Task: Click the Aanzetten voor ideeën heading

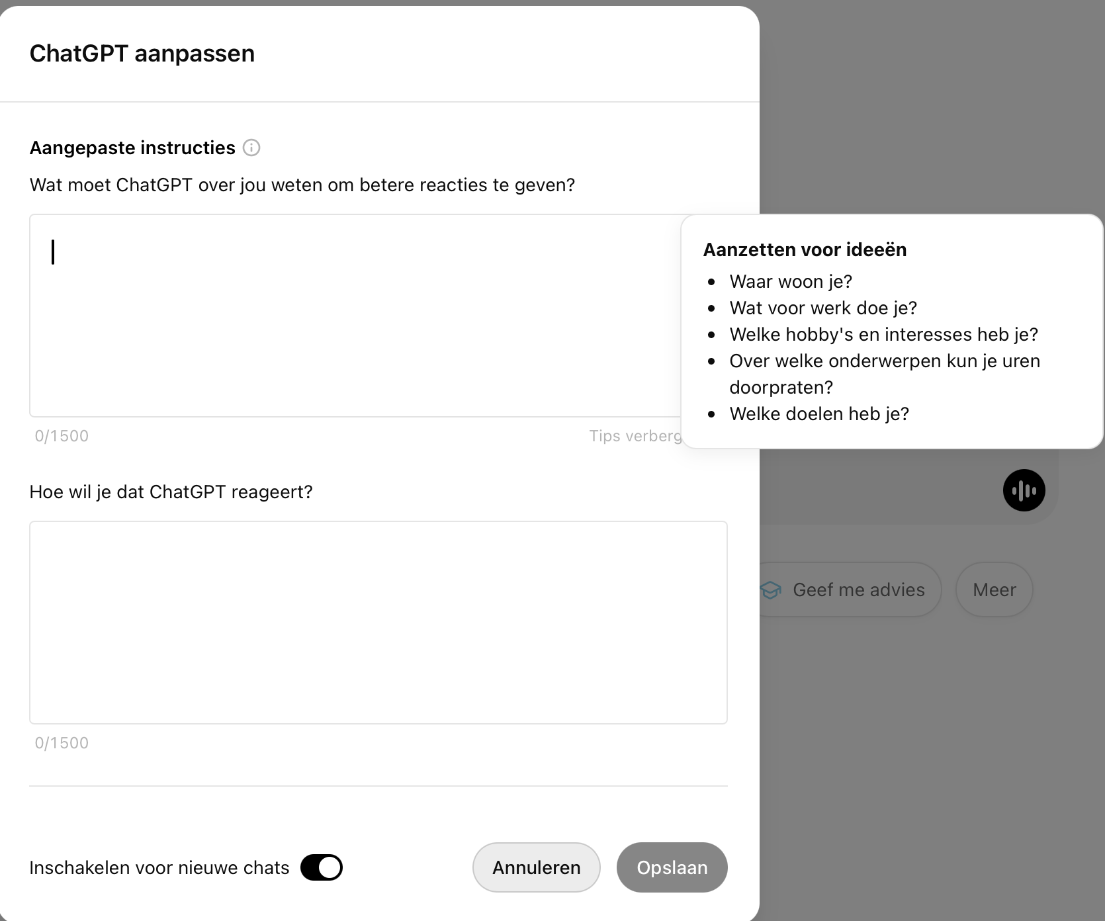Action: 805,249
